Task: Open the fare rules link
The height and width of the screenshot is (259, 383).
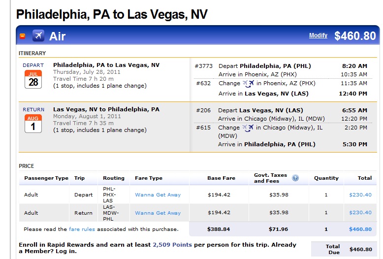Action: tap(82, 229)
